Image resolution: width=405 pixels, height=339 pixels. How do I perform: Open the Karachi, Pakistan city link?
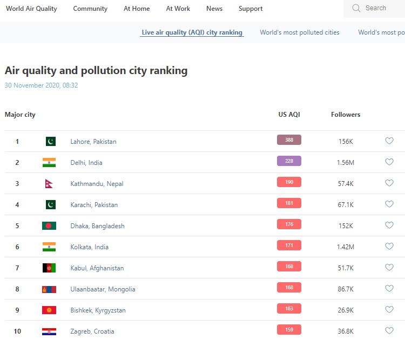[x=94, y=205]
